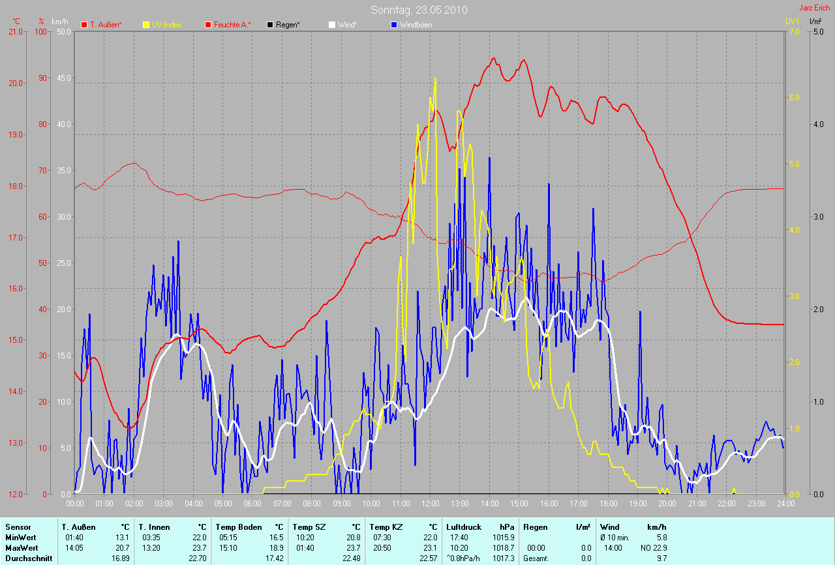The width and height of the screenshot is (835, 565).
Task: Click the Temp Boden maximum '18.9'
Action: [x=277, y=547]
